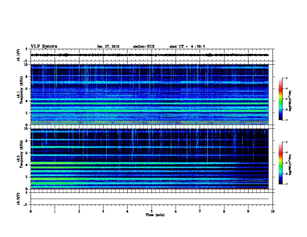Image resolution: width=307 pixels, height=237 pixels.
Task: Click the '8' frequency tick of ch.2 spectrogram
Action: (x=27, y=141)
